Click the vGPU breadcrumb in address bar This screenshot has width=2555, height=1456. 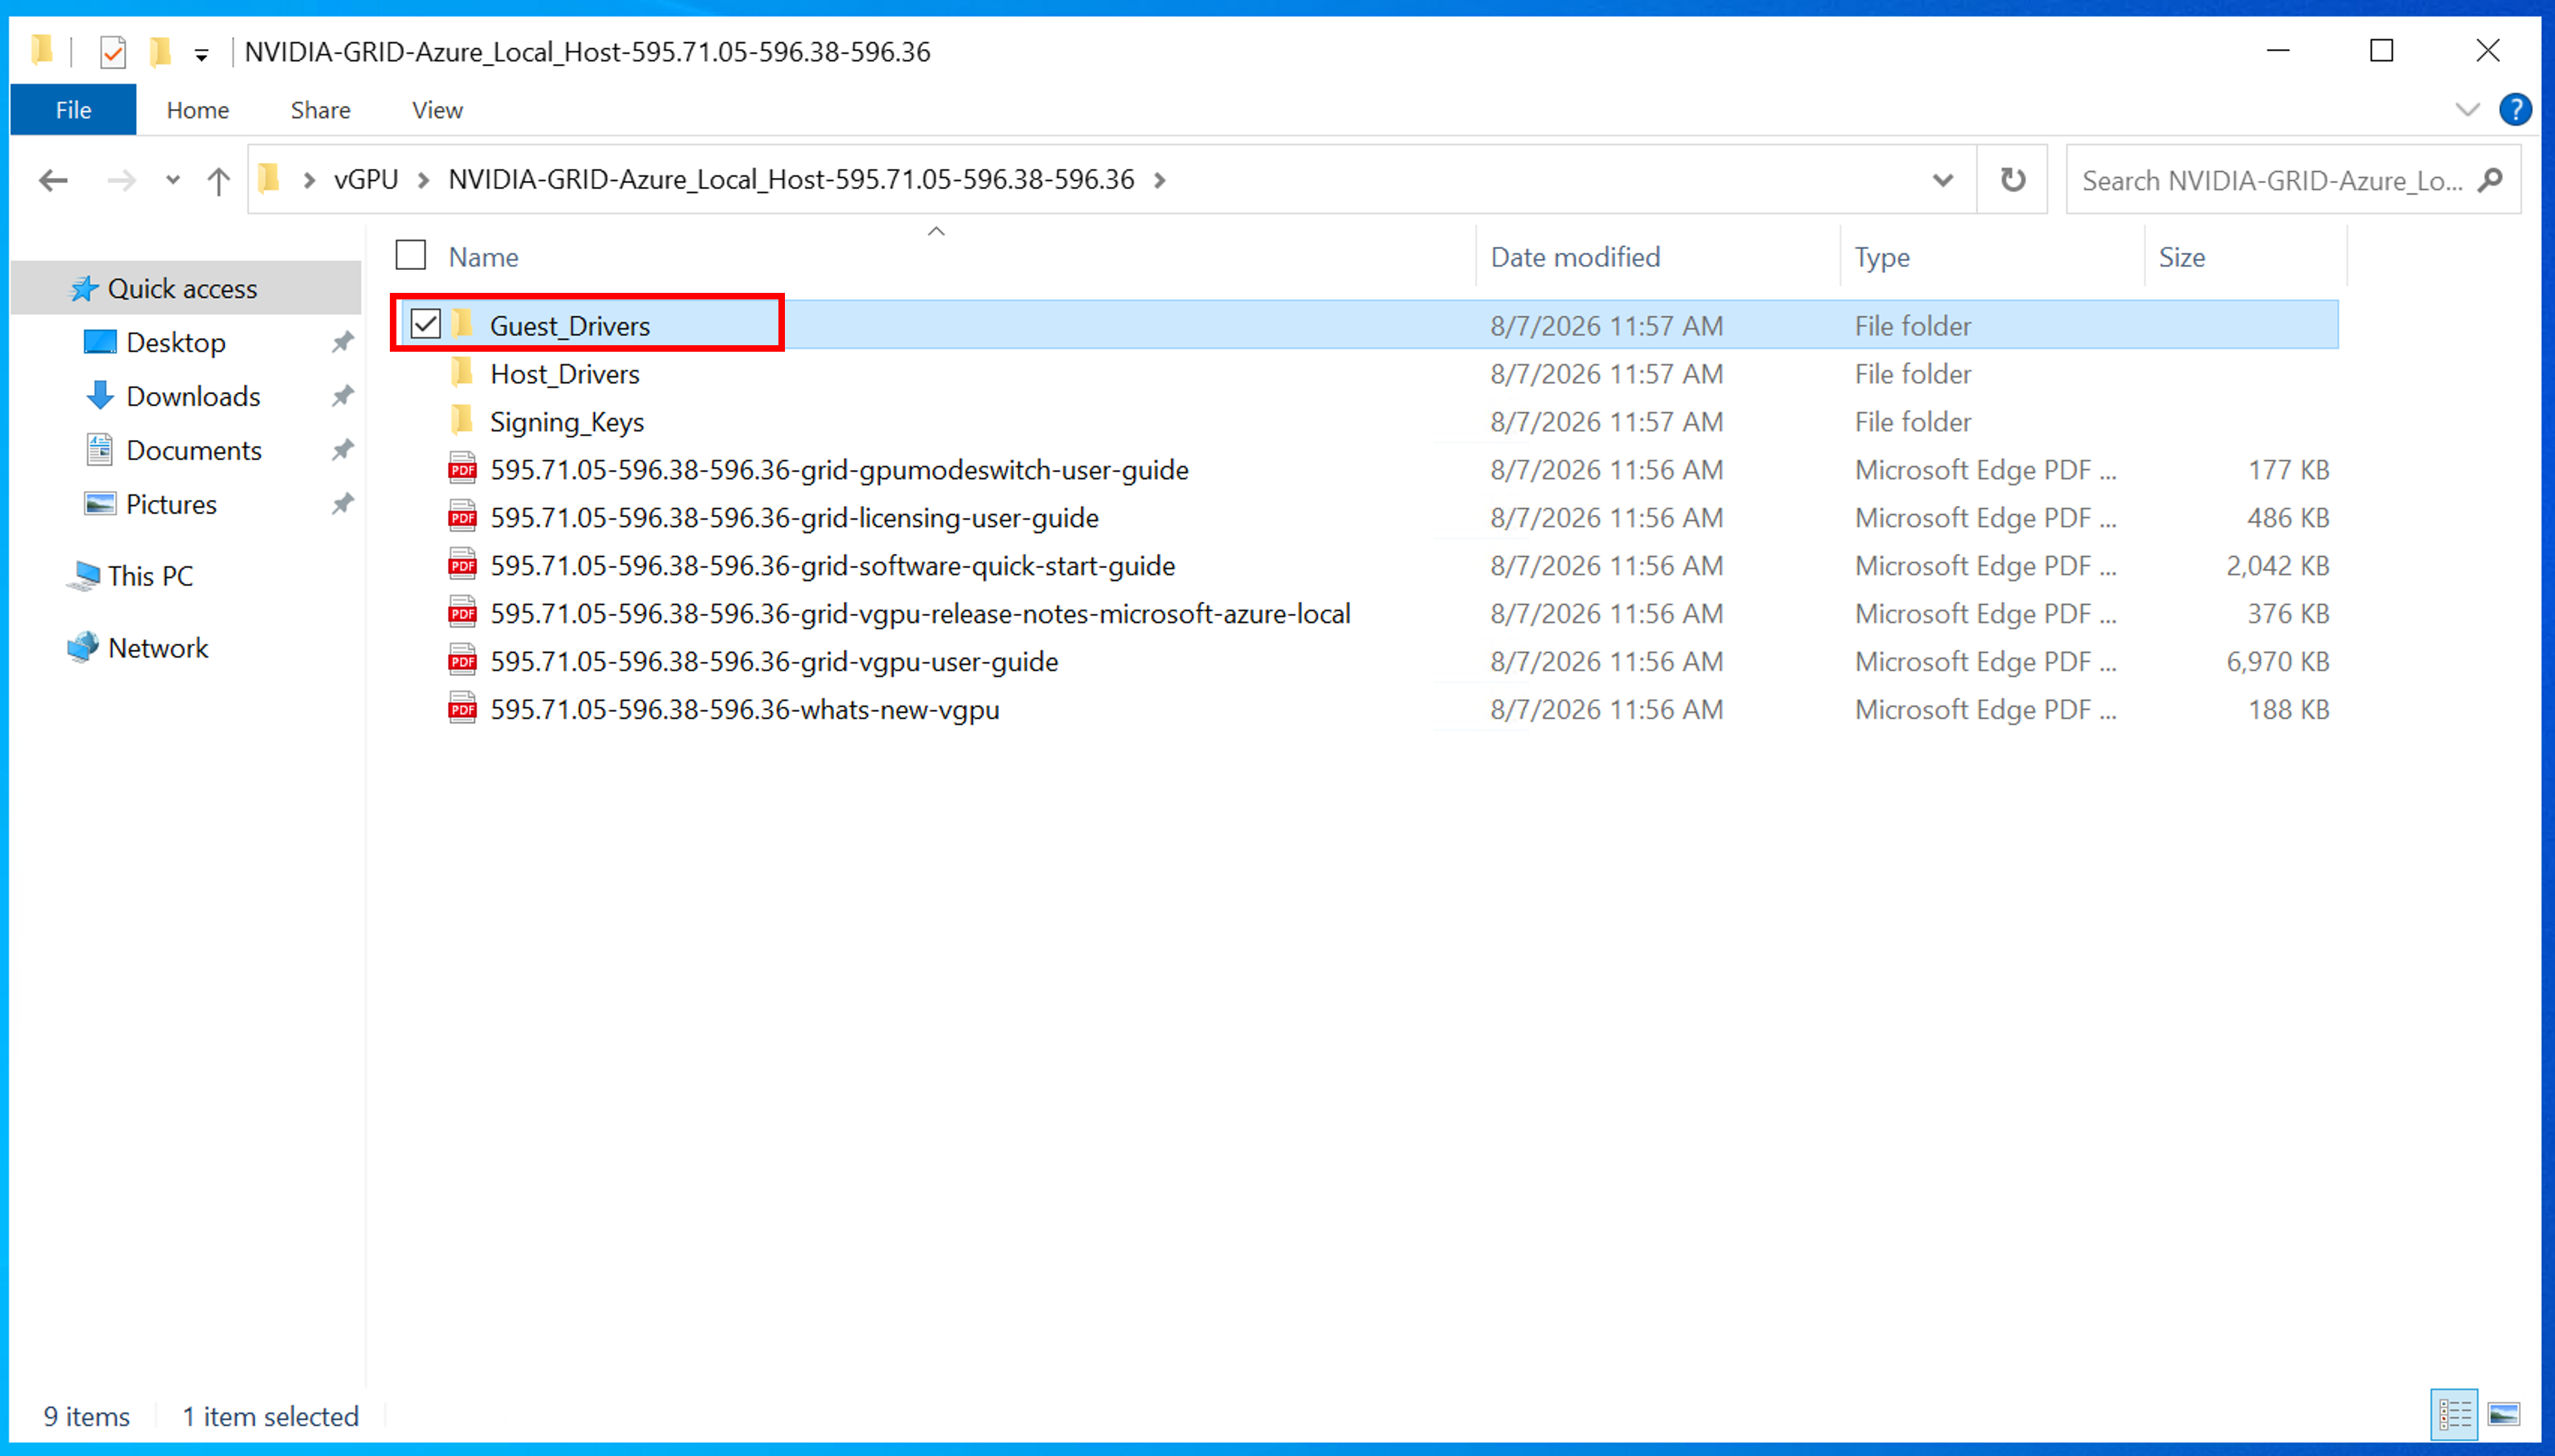(366, 180)
